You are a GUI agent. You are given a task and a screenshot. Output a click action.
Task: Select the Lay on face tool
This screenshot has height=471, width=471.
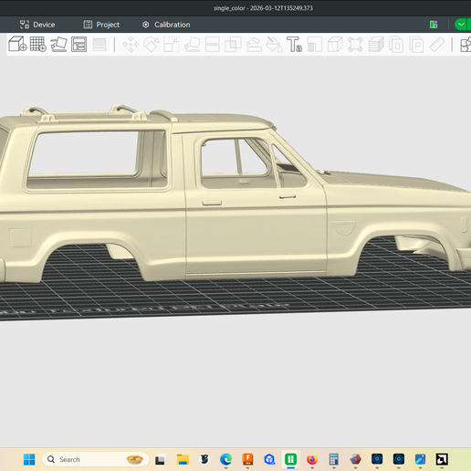[x=193, y=45]
